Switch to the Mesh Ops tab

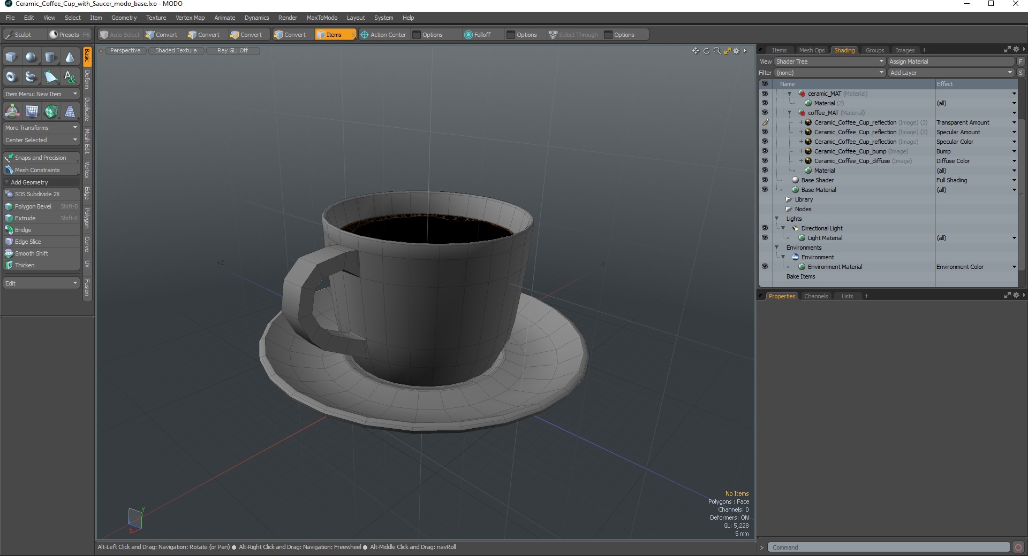click(812, 50)
